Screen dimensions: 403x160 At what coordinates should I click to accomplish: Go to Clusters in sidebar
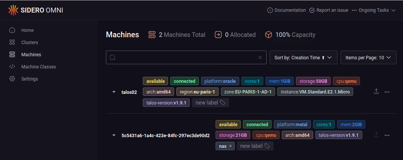pyautogui.click(x=29, y=42)
